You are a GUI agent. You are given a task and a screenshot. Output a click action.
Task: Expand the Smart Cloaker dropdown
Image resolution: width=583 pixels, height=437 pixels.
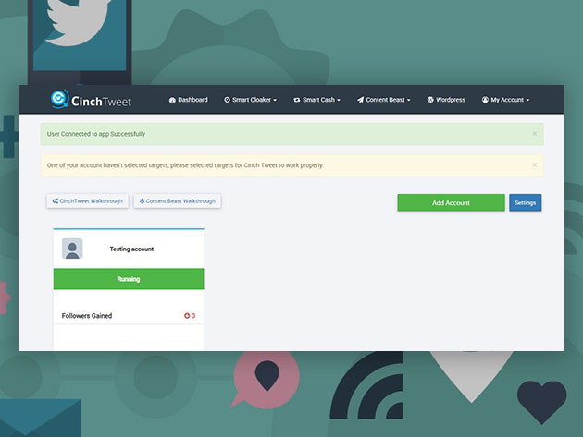pos(250,100)
